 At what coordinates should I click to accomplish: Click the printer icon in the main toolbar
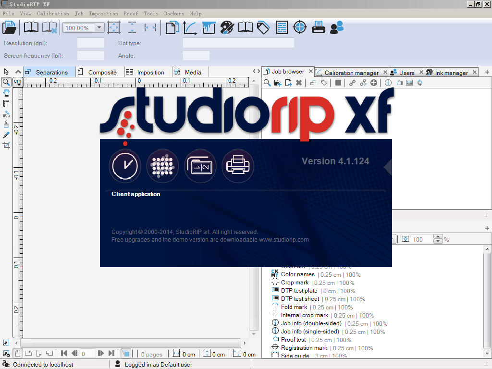[x=319, y=27]
